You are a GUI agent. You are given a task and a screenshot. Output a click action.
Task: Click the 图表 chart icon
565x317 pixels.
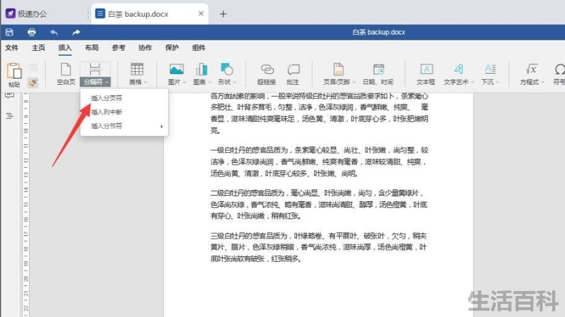pyautogui.click(x=201, y=69)
